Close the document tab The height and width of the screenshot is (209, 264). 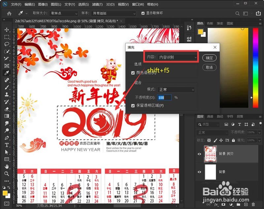point(121,21)
